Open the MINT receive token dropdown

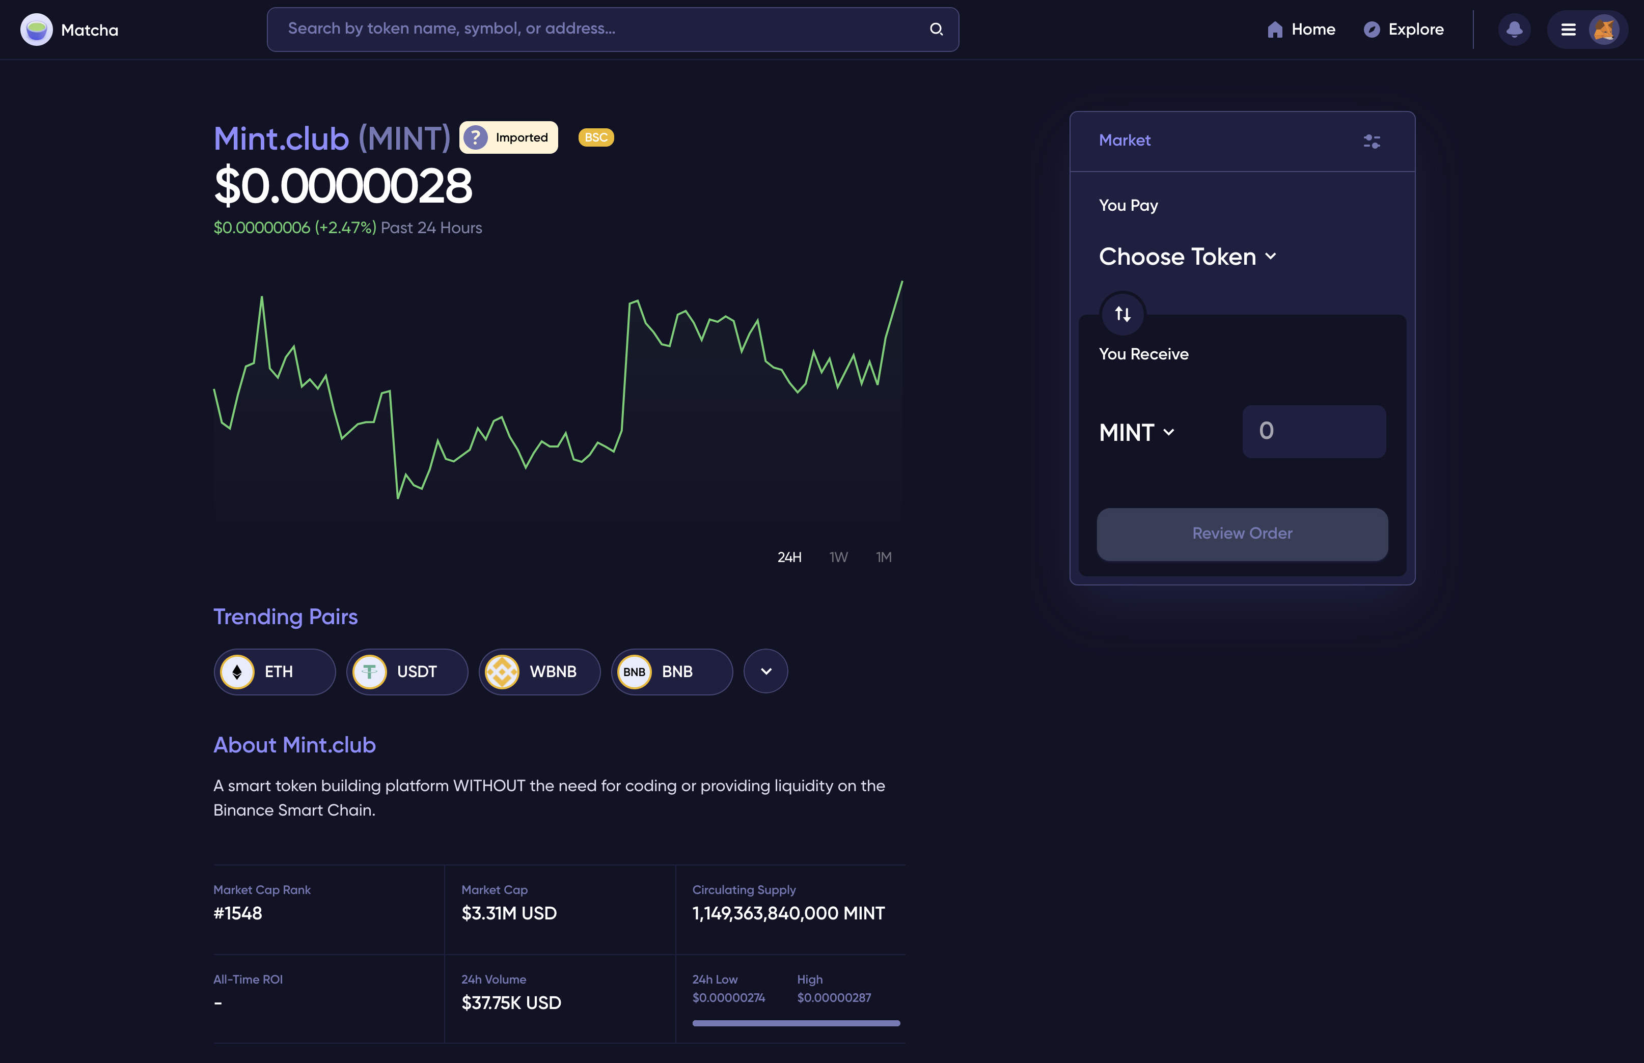click(x=1137, y=433)
